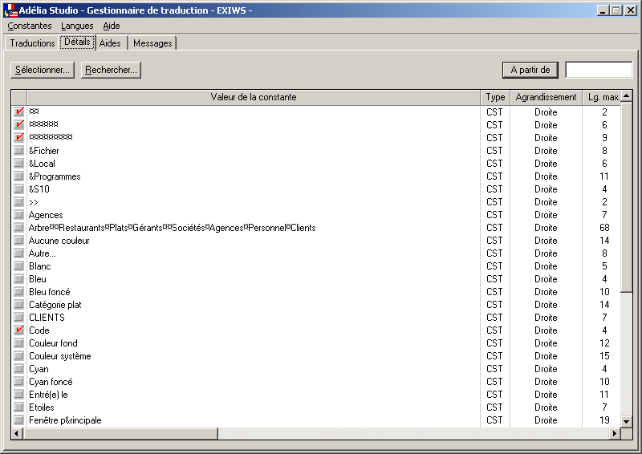Focus the text field beside A partir de
This screenshot has width=642, height=454.
click(x=599, y=70)
